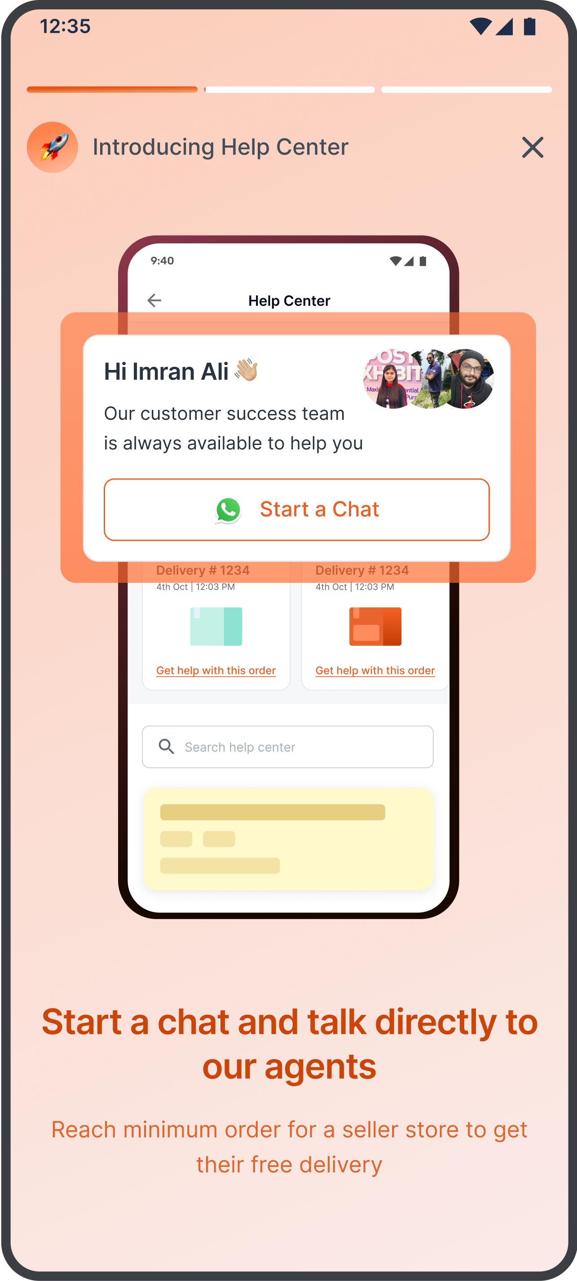
Task: Tap the woman agent avatar photo
Action: 392,379
